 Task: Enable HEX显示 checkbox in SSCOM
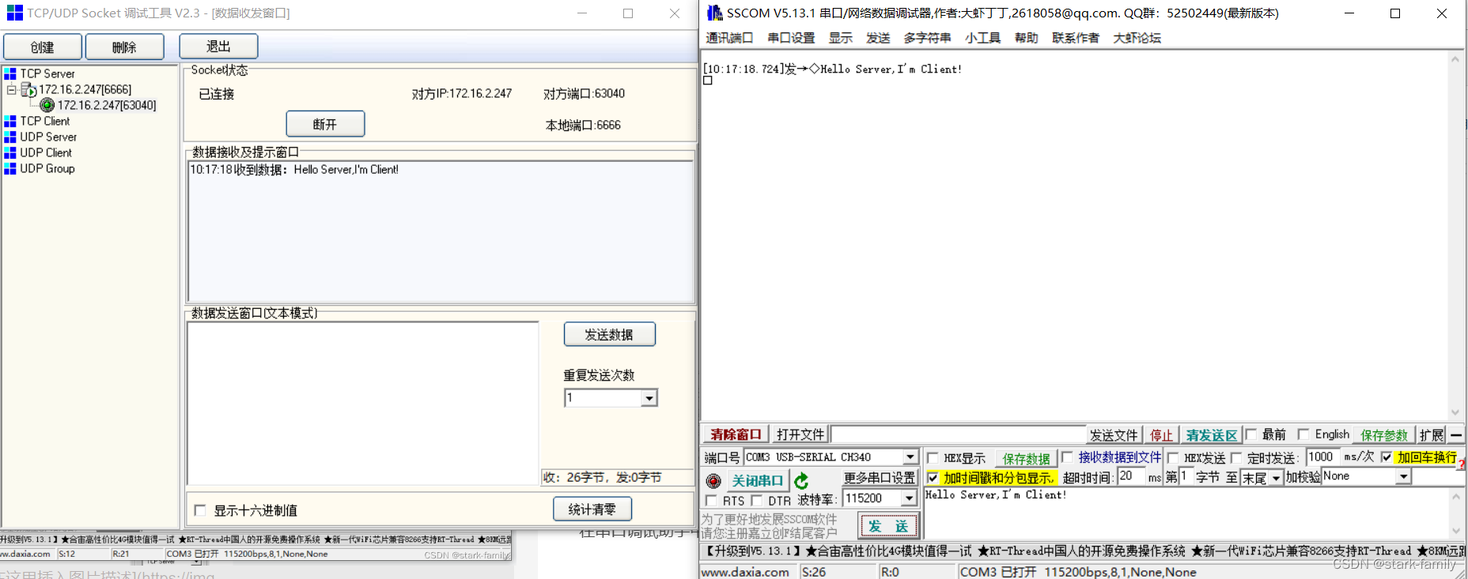933,457
